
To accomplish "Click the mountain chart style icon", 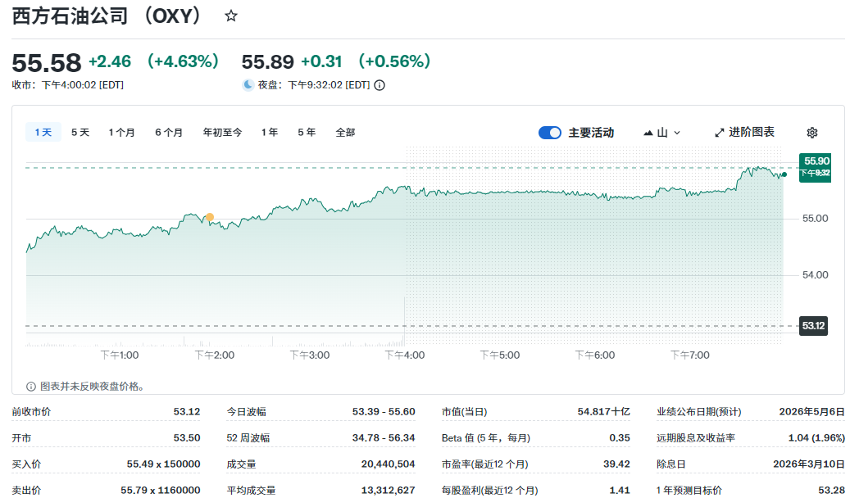I will (650, 132).
